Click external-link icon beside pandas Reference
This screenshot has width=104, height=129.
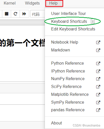pyautogui.click(x=98, y=110)
